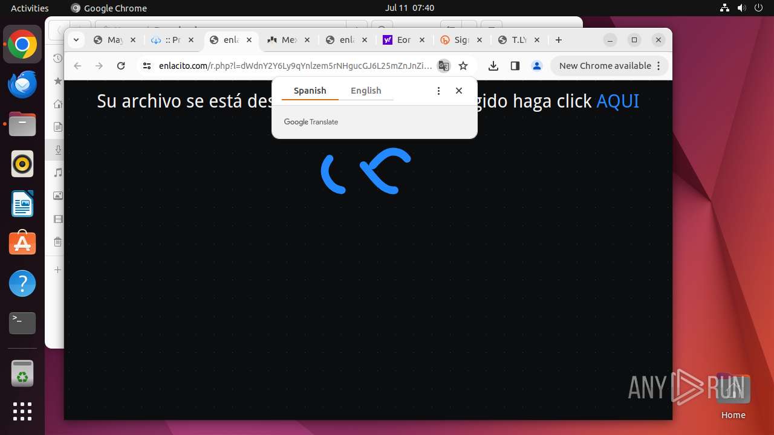Open the tab search dropdown in Chrome
Image resolution: width=774 pixels, height=435 pixels.
[76, 40]
